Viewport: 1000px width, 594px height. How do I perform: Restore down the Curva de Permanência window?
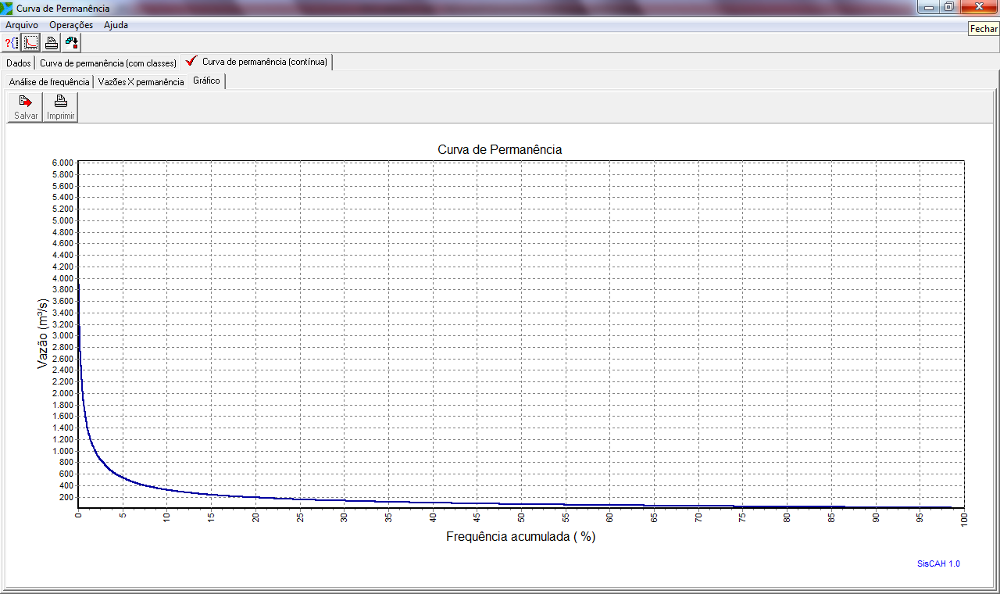click(x=948, y=7)
